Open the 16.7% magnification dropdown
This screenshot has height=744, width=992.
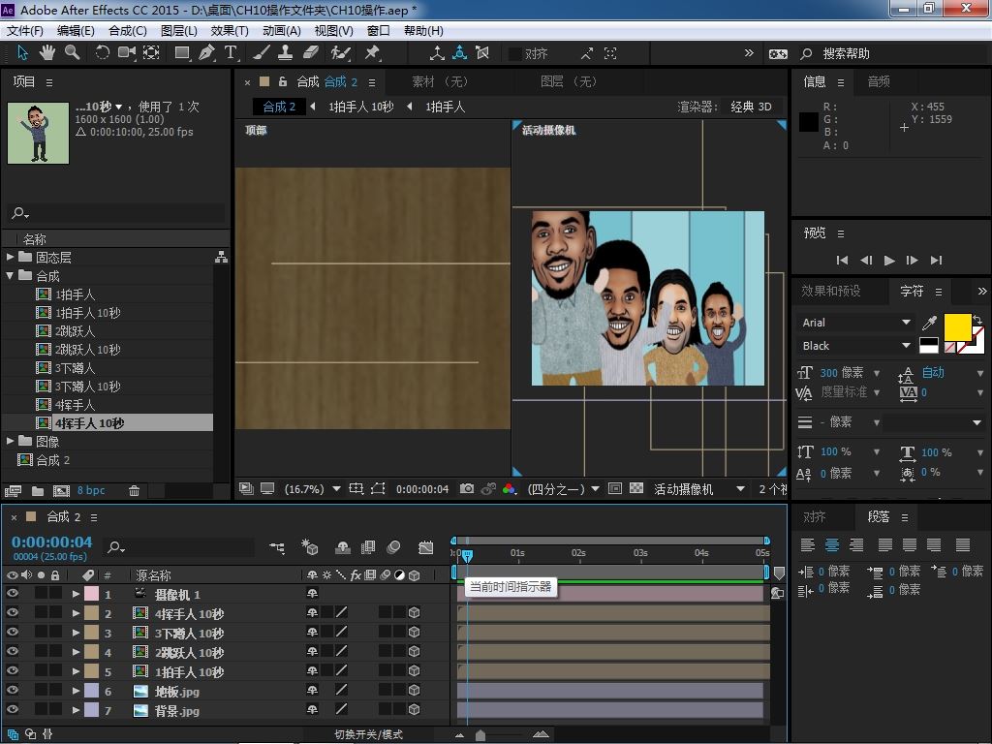click(312, 489)
